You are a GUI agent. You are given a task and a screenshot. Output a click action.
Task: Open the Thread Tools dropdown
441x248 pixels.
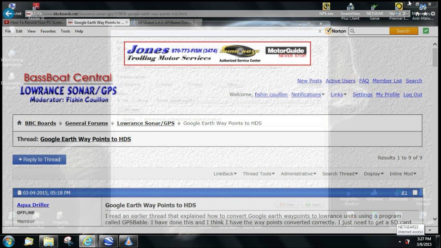tap(258, 174)
